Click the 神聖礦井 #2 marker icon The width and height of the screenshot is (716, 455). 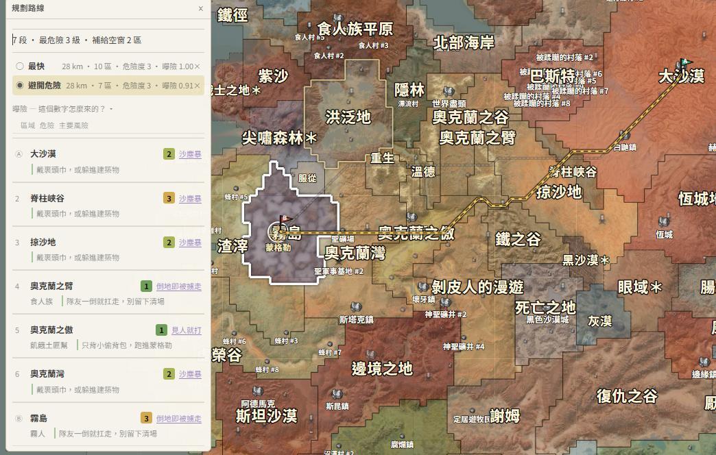tap(446, 303)
